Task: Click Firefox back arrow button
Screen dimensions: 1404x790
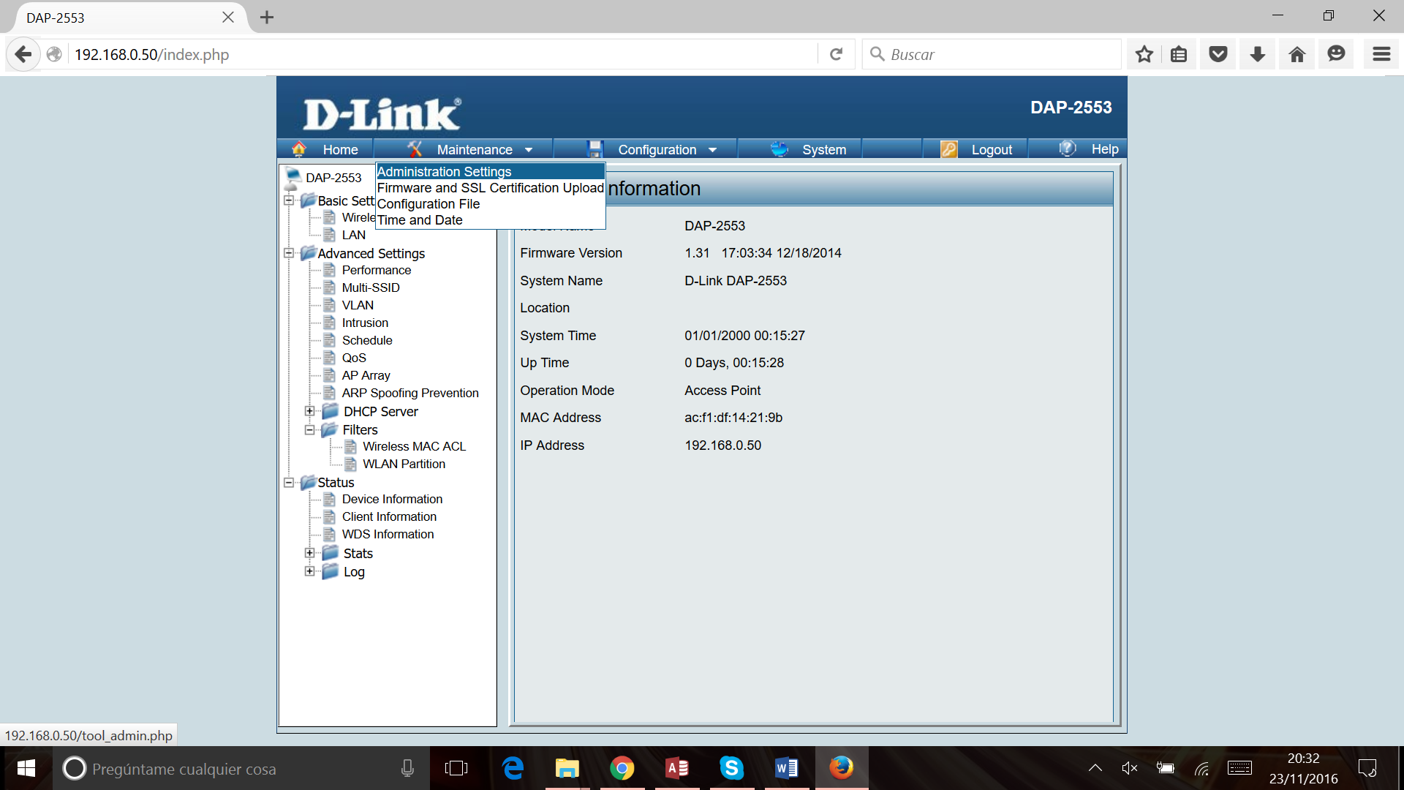Action: click(x=23, y=54)
